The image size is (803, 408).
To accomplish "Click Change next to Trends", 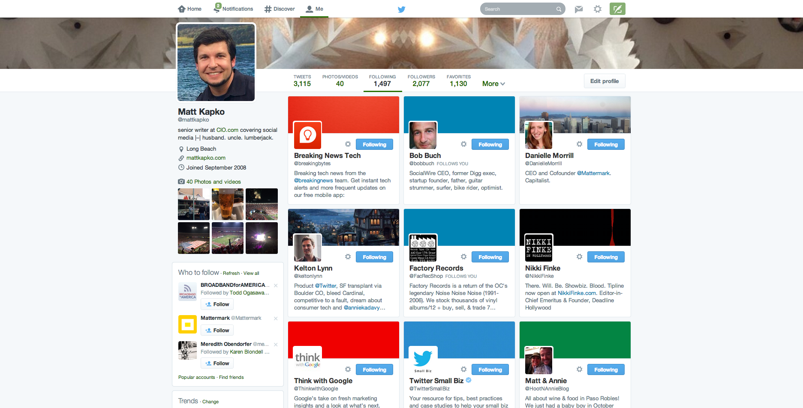I will coord(211,402).
